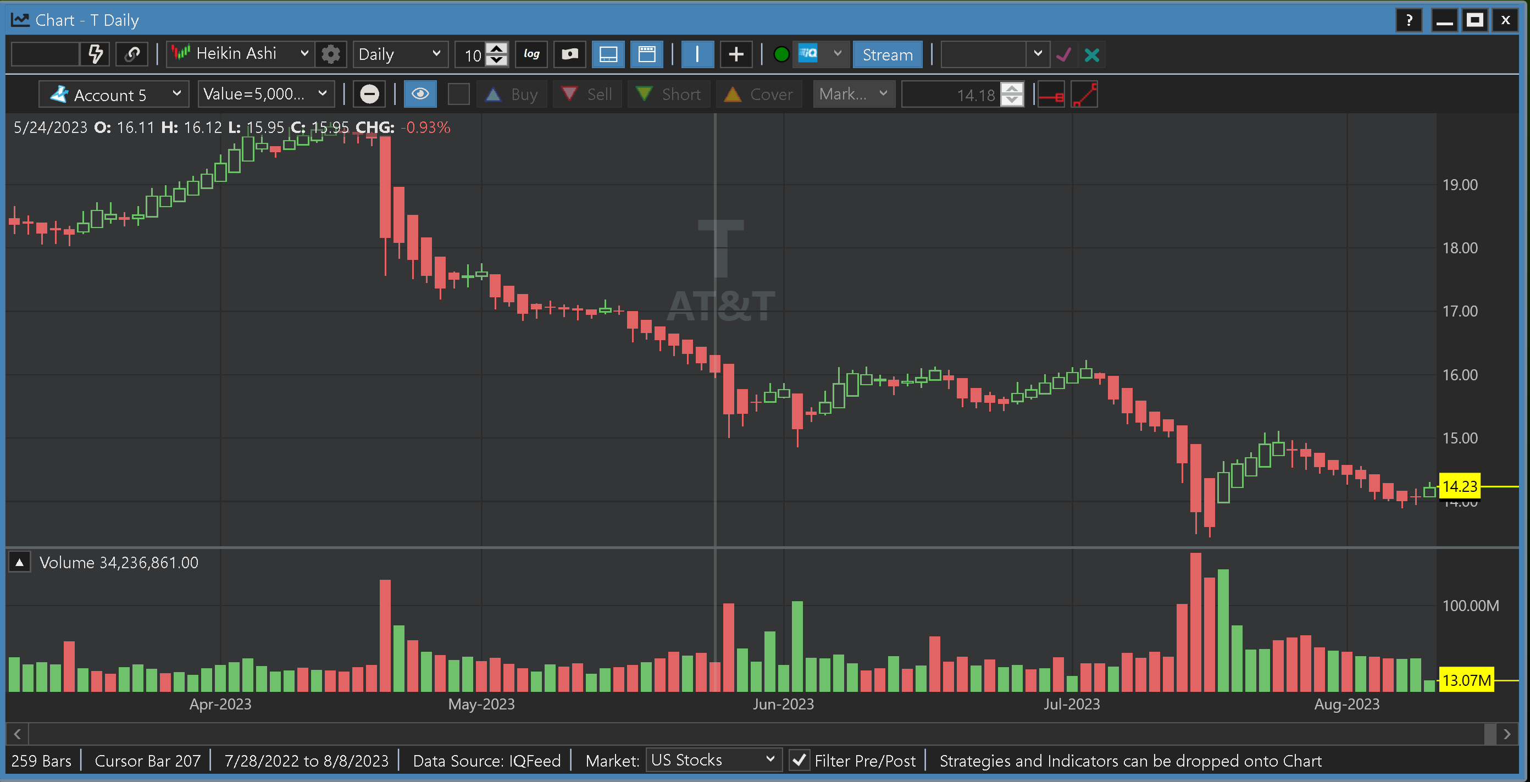This screenshot has height=782, width=1530.
Task: Check the Filter Pre/Post checkbox
Action: pyautogui.click(x=800, y=760)
